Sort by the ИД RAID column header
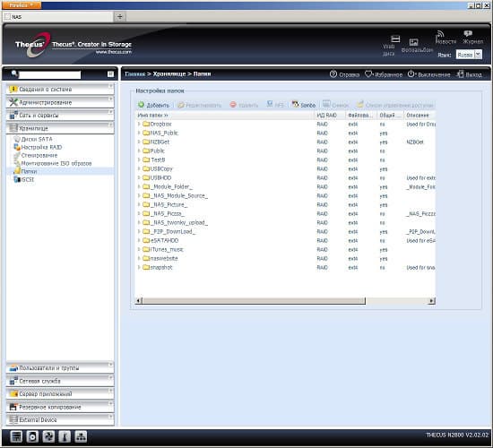The image size is (493, 448). pos(330,116)
